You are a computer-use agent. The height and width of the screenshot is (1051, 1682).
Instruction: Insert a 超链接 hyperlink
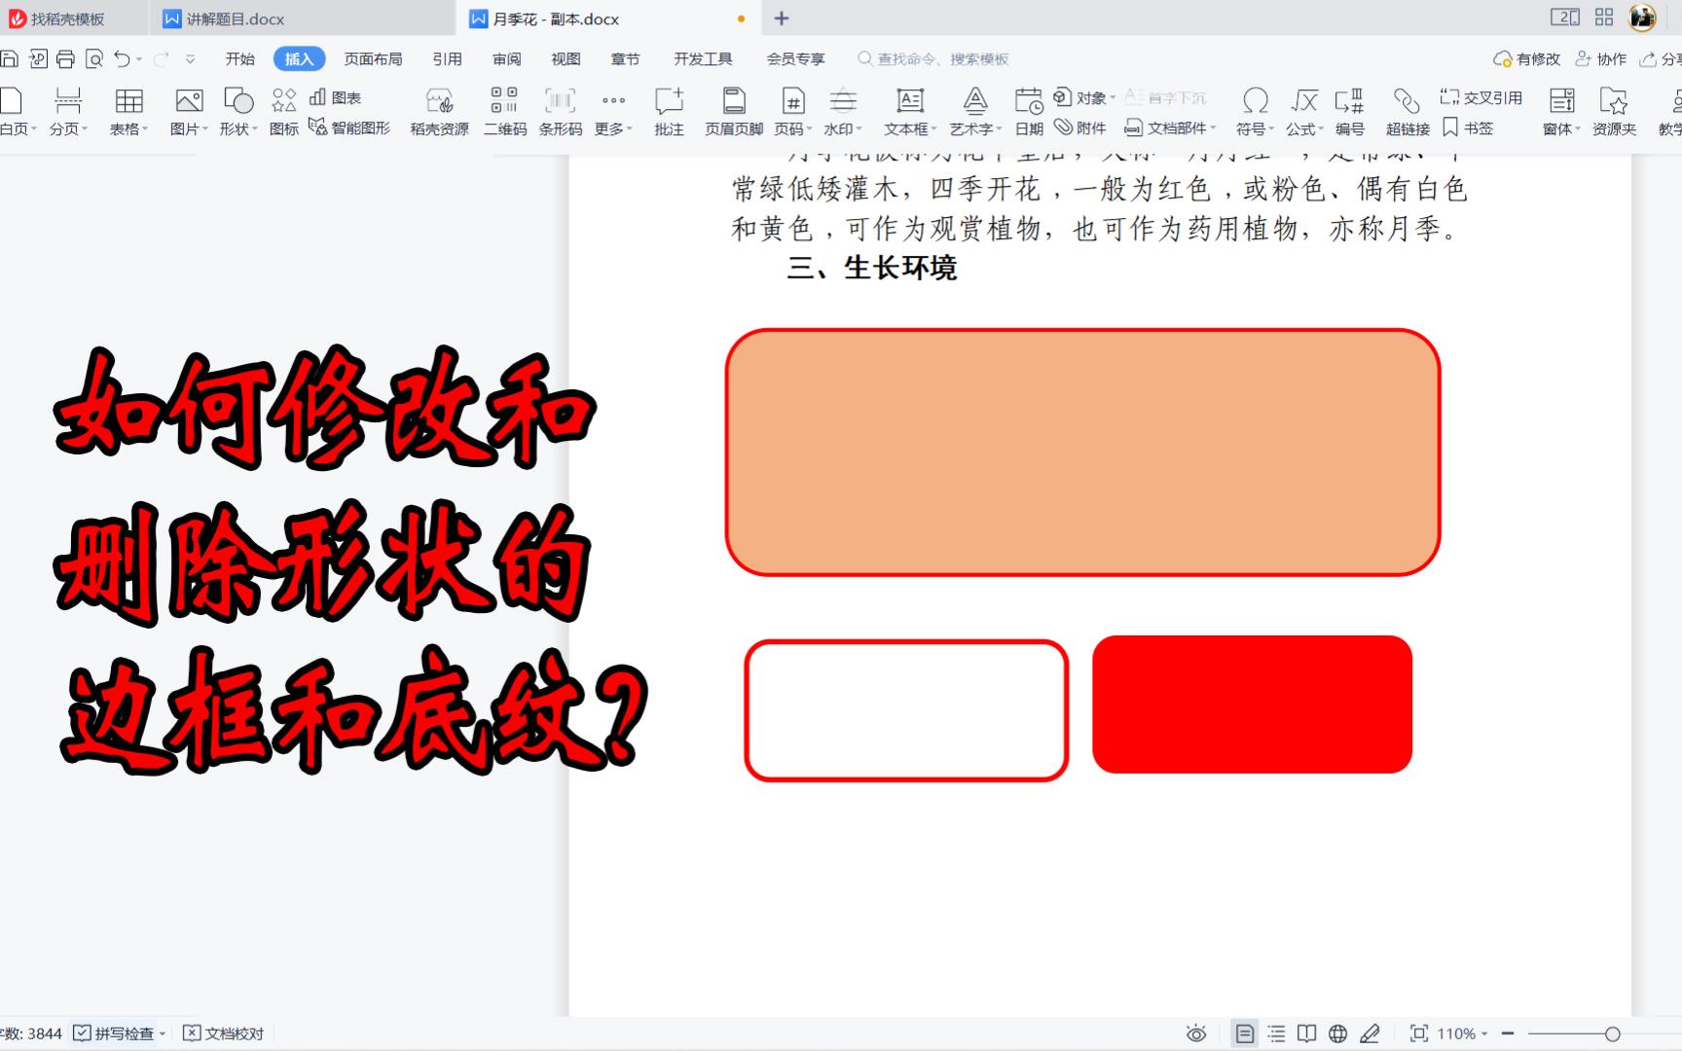[1408, 111]
